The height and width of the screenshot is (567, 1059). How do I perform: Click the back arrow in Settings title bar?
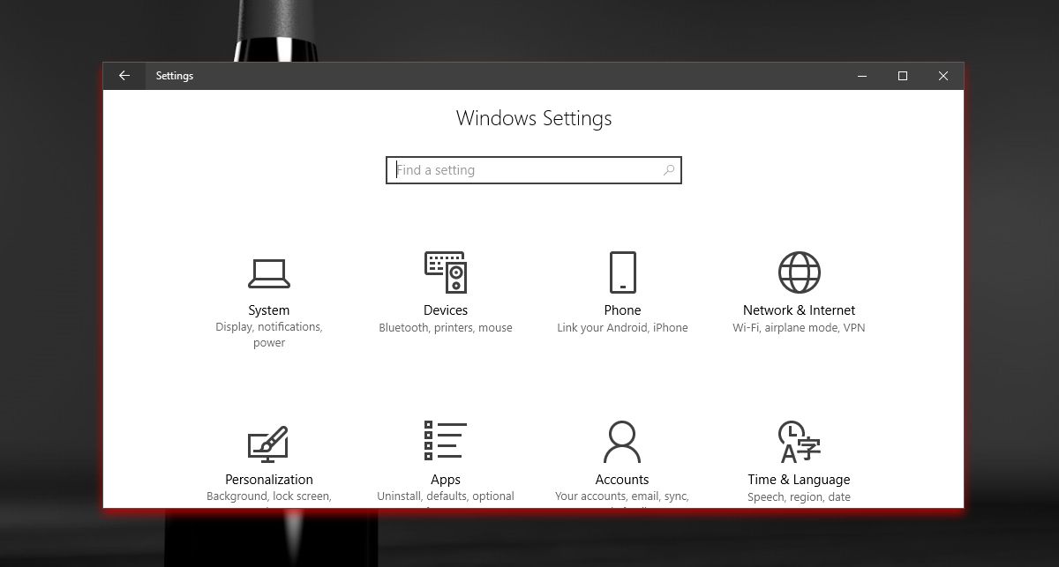pos(124,76)
